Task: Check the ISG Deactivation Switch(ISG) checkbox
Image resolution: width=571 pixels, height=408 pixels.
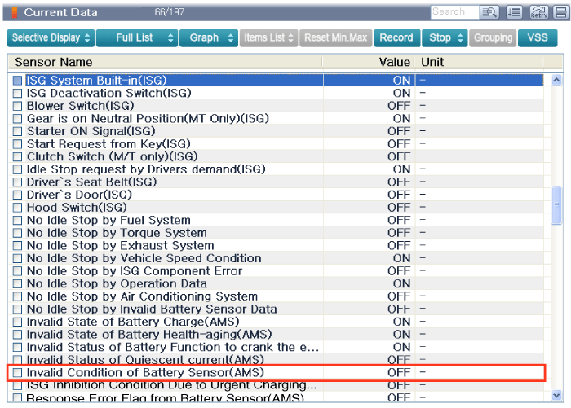Action: pos(18,94)
